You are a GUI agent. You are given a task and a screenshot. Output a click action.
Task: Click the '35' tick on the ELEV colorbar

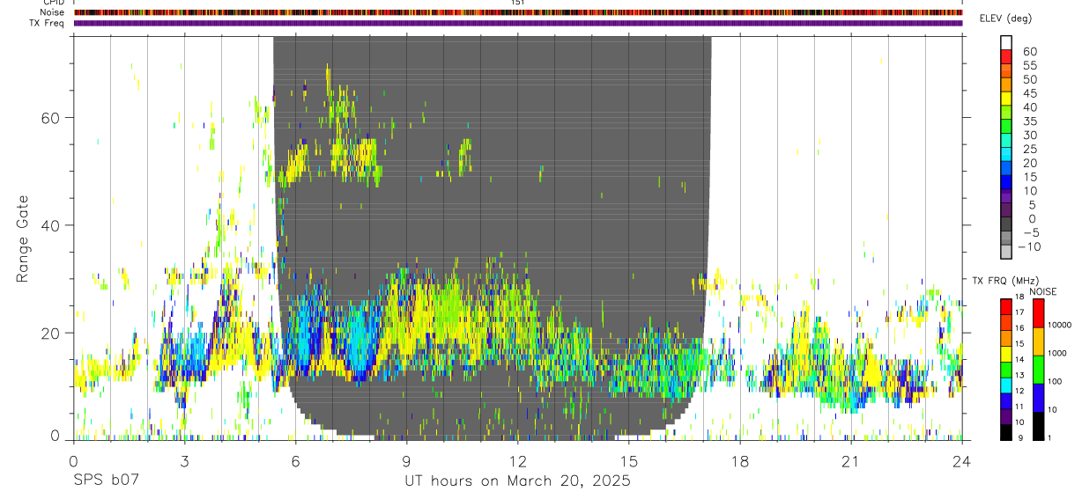click(1030, 121)
